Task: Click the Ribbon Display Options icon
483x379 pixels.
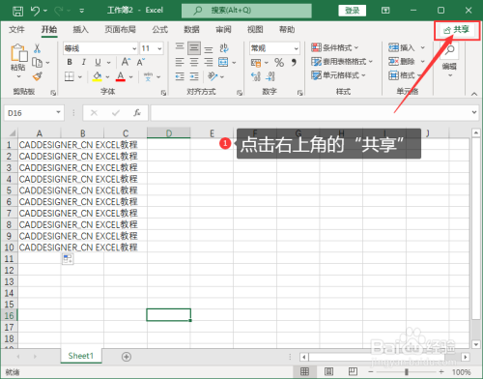Action: tap(385, 11)
